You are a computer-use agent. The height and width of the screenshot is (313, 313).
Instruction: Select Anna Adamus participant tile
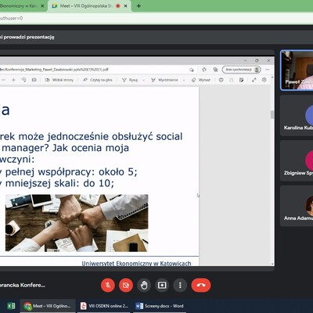297,206
